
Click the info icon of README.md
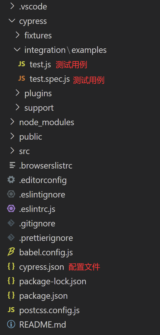[11, 324]
